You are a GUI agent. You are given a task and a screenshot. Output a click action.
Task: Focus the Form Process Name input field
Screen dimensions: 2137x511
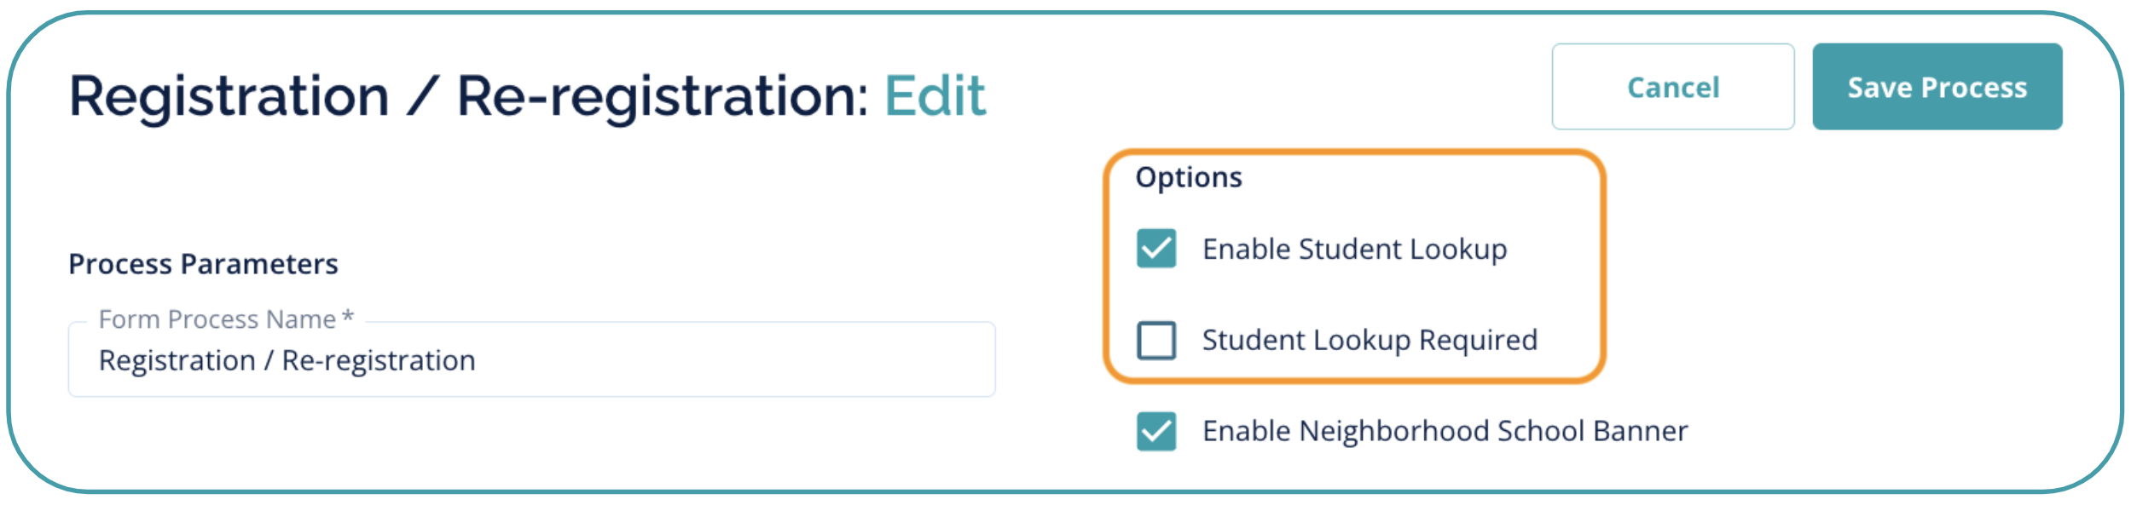[x=530, y=360]
